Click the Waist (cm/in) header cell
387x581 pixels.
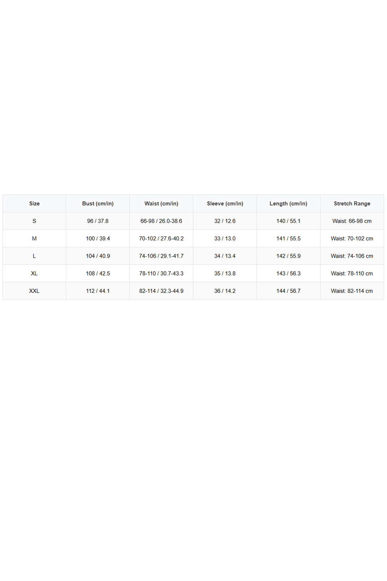tap(161, 203)
